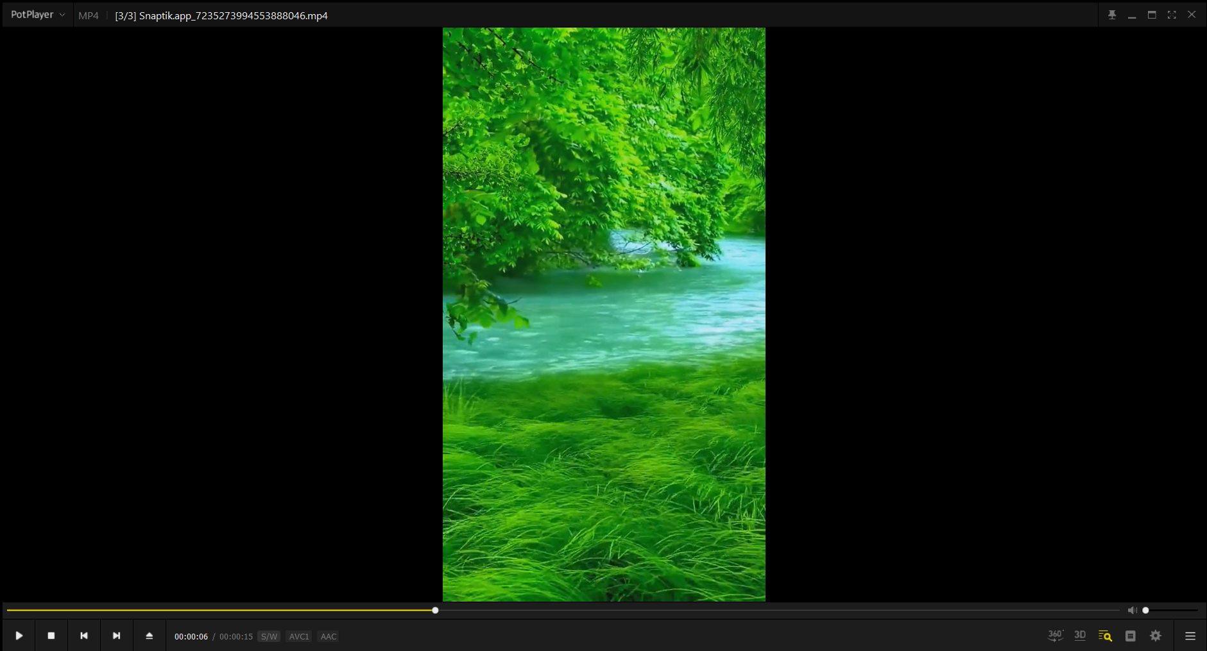Skip to the next file
This screenshot has width=1207, height=651.
[x=117, y=636]
